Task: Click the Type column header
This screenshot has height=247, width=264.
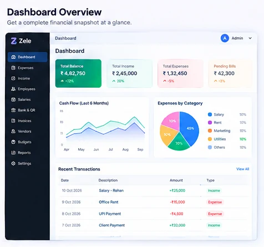Action: 210,180
